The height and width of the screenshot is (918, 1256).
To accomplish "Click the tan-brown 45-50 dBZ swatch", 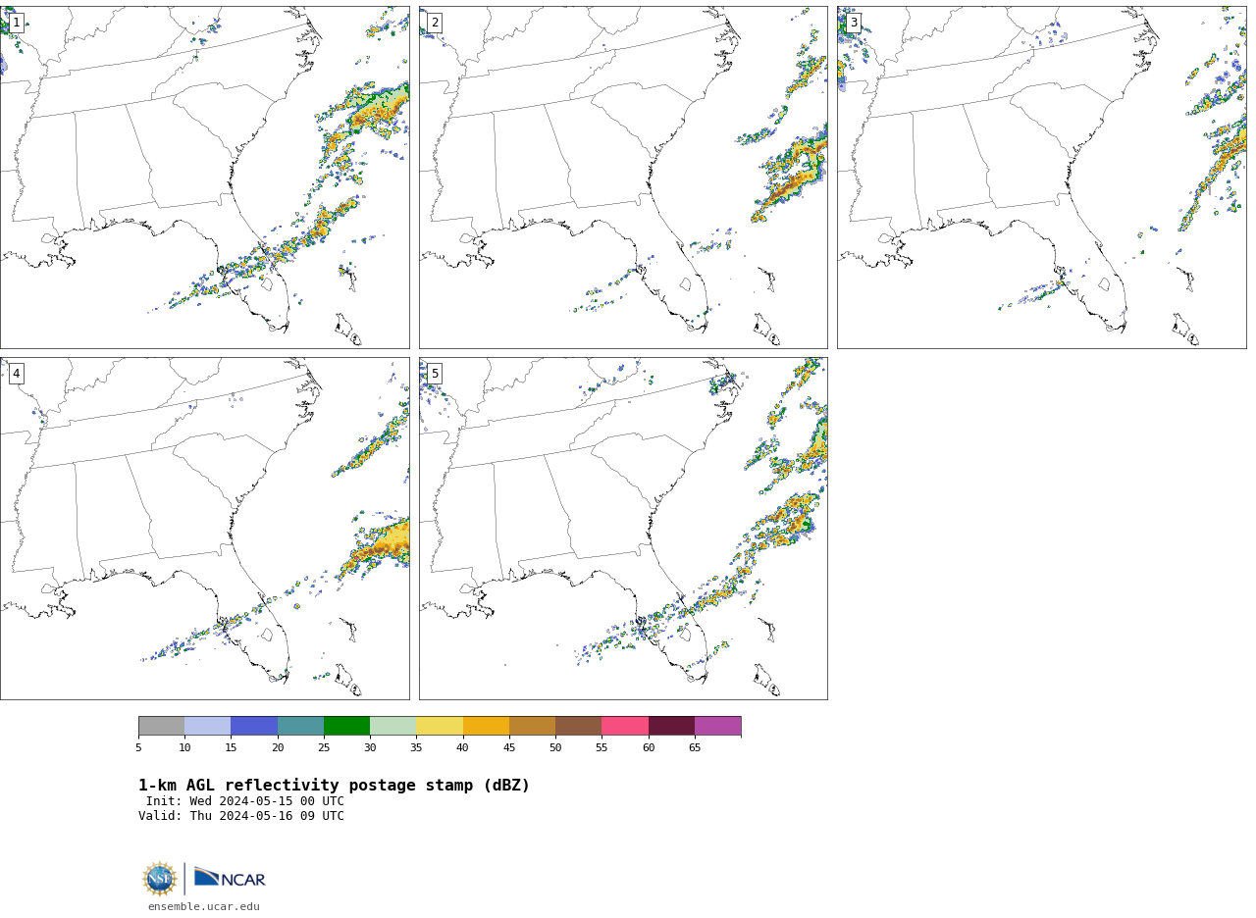I will [532, 726].
